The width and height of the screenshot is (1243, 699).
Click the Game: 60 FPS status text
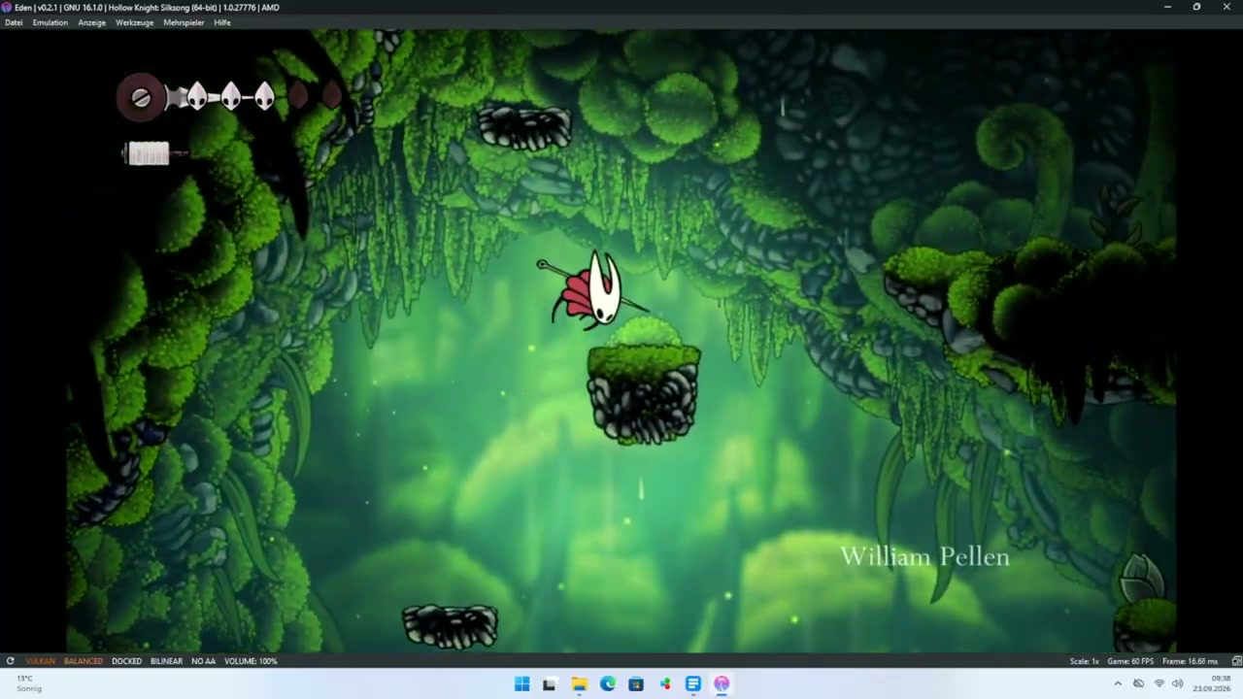pyautogui.click(x=1130, y=661)
